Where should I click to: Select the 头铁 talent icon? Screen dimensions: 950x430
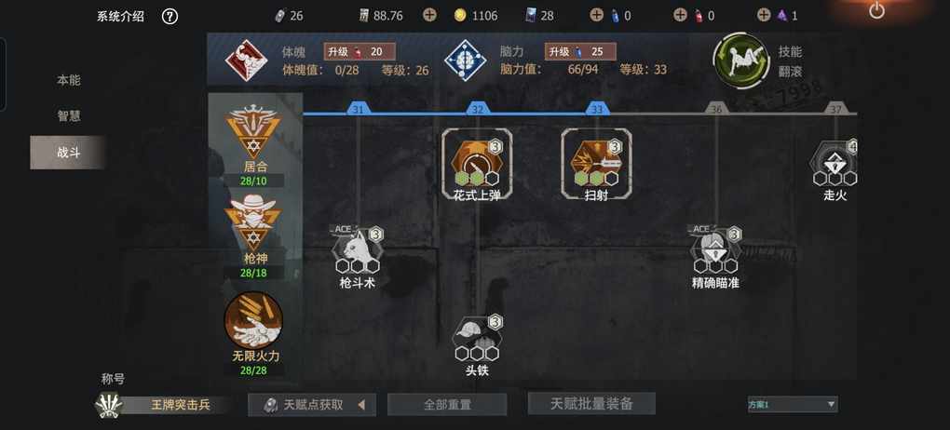pyautogui.click(x=477, y=338)
